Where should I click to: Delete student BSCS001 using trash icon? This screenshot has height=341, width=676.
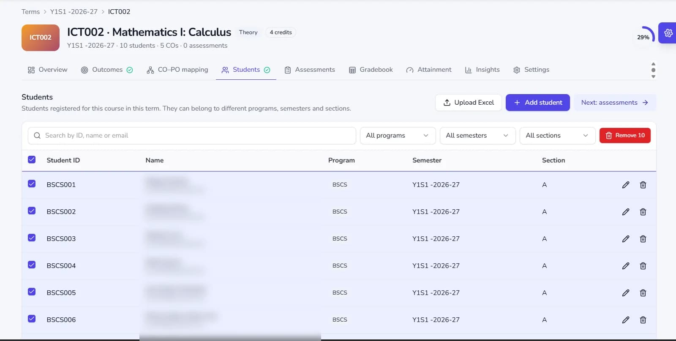643,185
